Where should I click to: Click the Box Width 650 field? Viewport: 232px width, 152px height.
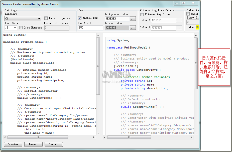[x=90, y=27]
